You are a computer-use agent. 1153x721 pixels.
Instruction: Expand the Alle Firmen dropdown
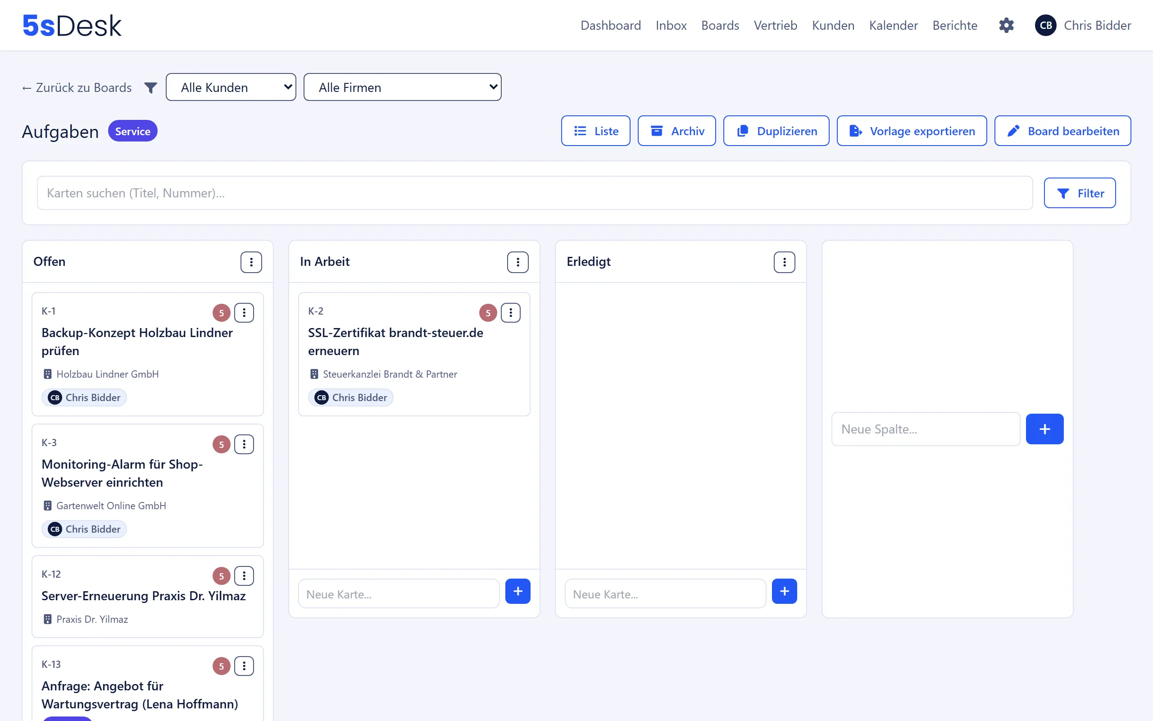pos(402,87)
